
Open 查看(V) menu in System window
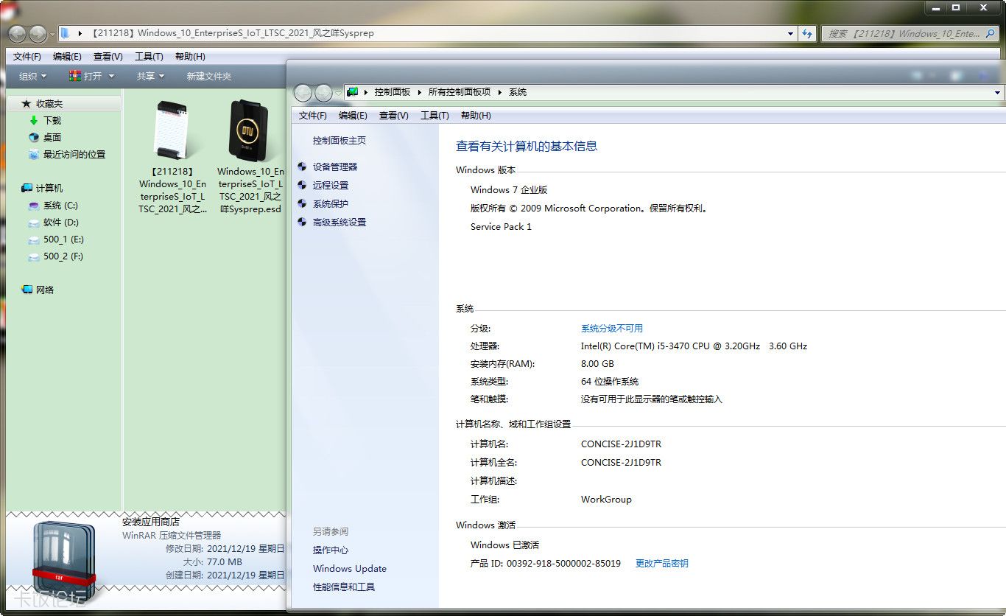pyautogui.click(x=394, y=116)
